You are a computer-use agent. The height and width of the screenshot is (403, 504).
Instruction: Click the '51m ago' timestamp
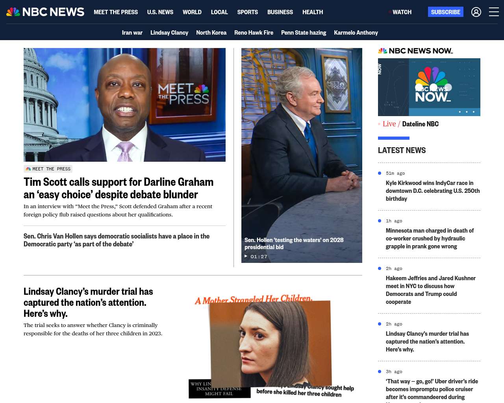tap(395, 173)
